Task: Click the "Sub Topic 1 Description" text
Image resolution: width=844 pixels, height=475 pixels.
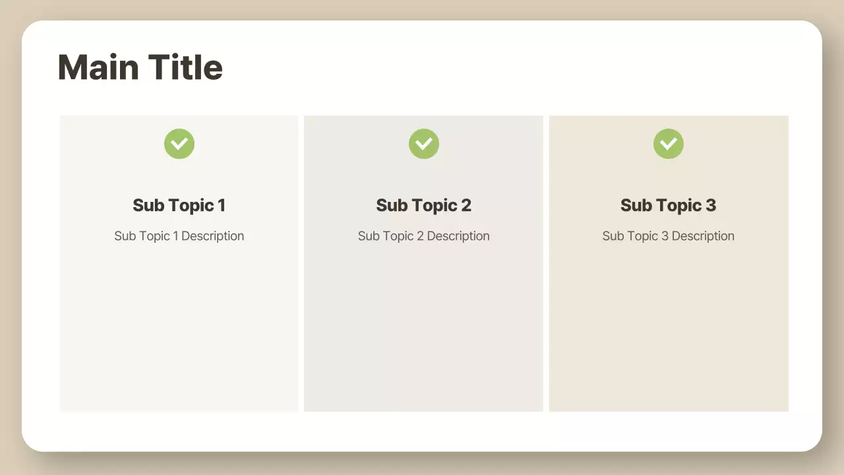Action: [179, 236]
